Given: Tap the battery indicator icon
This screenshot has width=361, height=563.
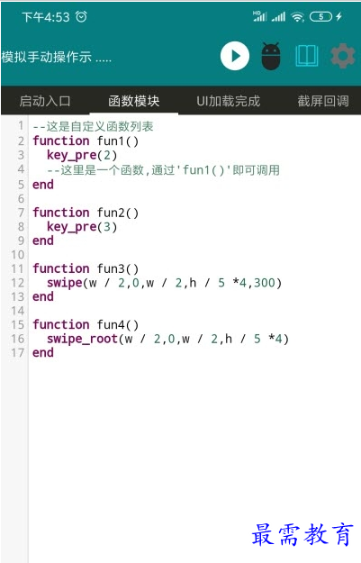Looking at the screenshot, I should click(x=320, y=16).
